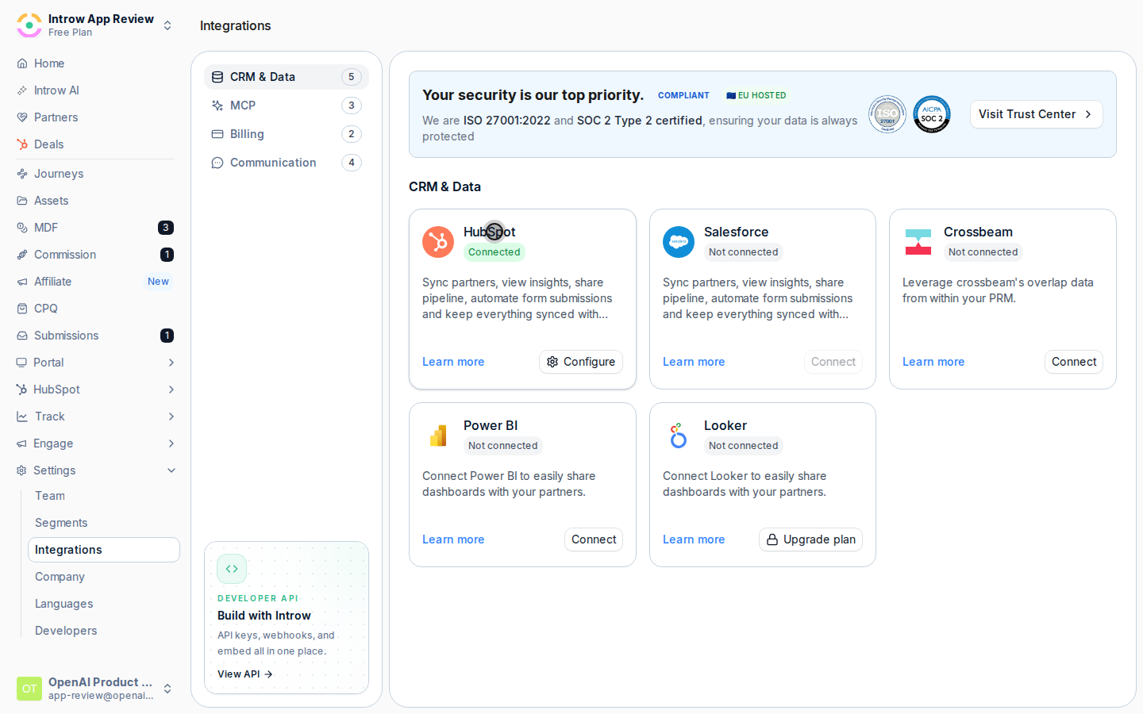Click the Power BI logo
The height and width of the screenshot is (714, 1143).
[438, 436]
